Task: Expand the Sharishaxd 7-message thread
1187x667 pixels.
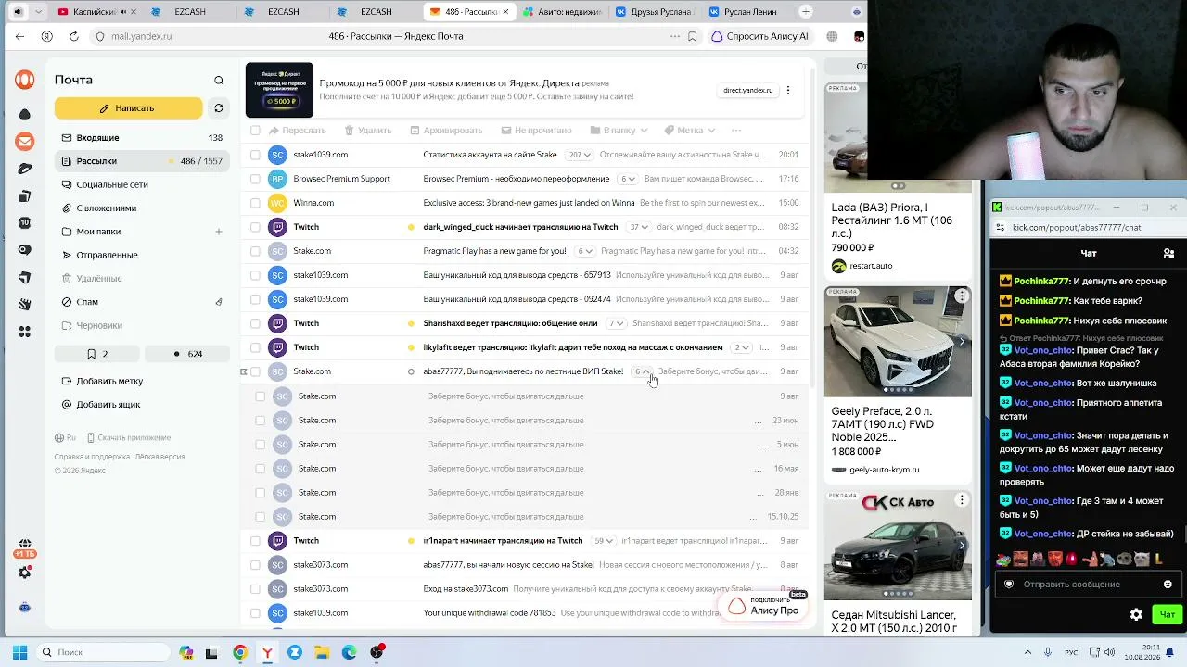Action: point(617,323)
